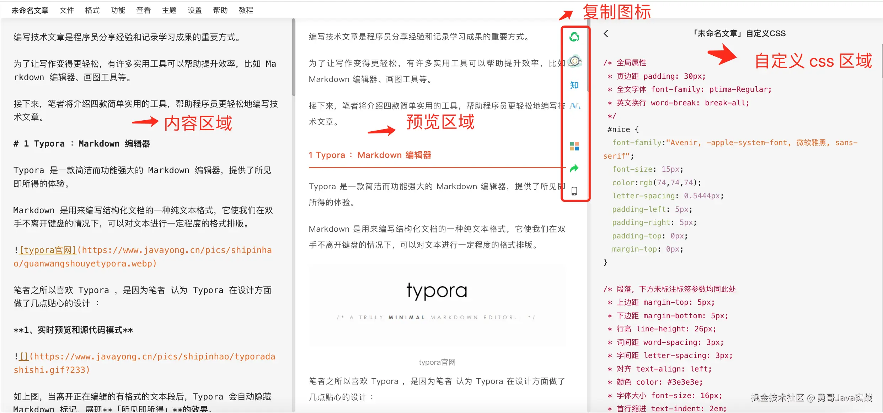Click the green share arrow icon
Viewport: 883px width, 413px height.
[574, 168]
